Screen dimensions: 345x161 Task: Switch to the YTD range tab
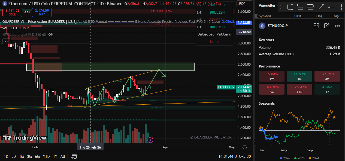[46, 156]
